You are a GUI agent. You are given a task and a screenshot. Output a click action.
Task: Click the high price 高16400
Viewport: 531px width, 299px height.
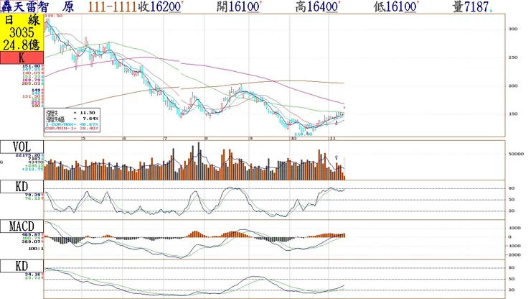[317, 6]
